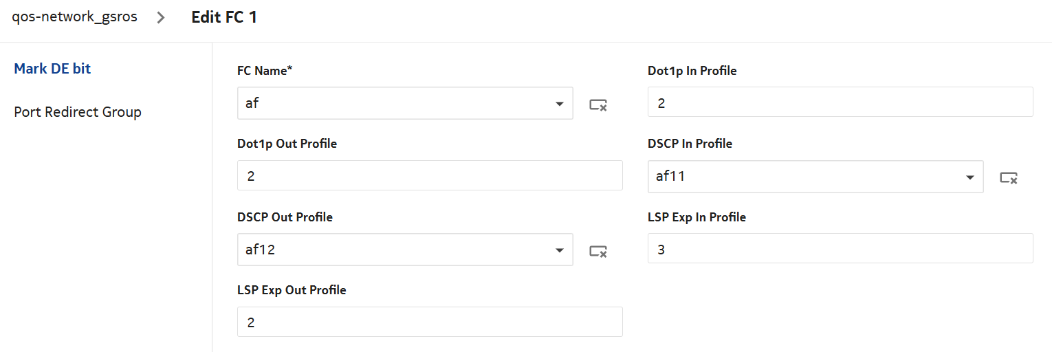The width and height of the screenshot is (1052, 352).
Task: Click the 'af11' DSCP In Profile value
Action: coord(670,177)
